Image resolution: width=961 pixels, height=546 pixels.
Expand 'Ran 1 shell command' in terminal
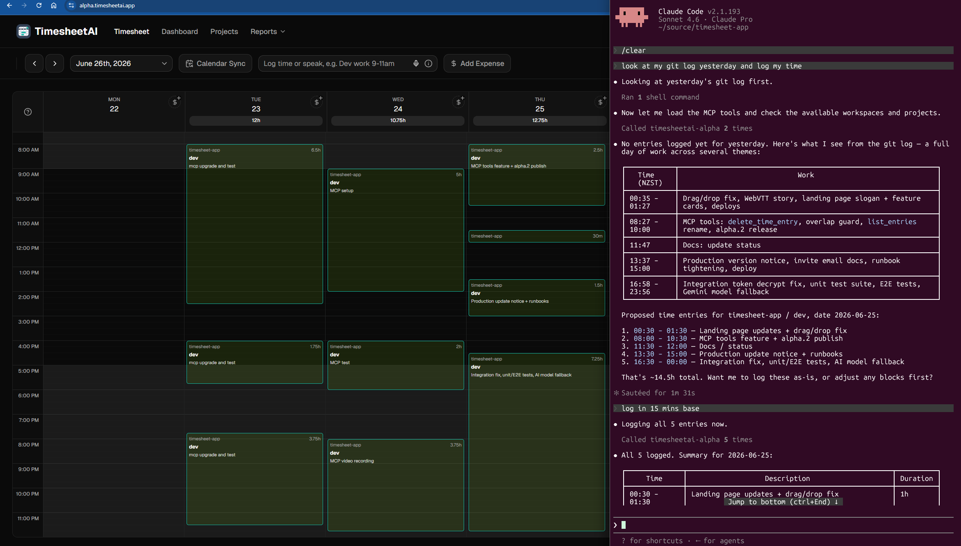(x=660, y=97)
